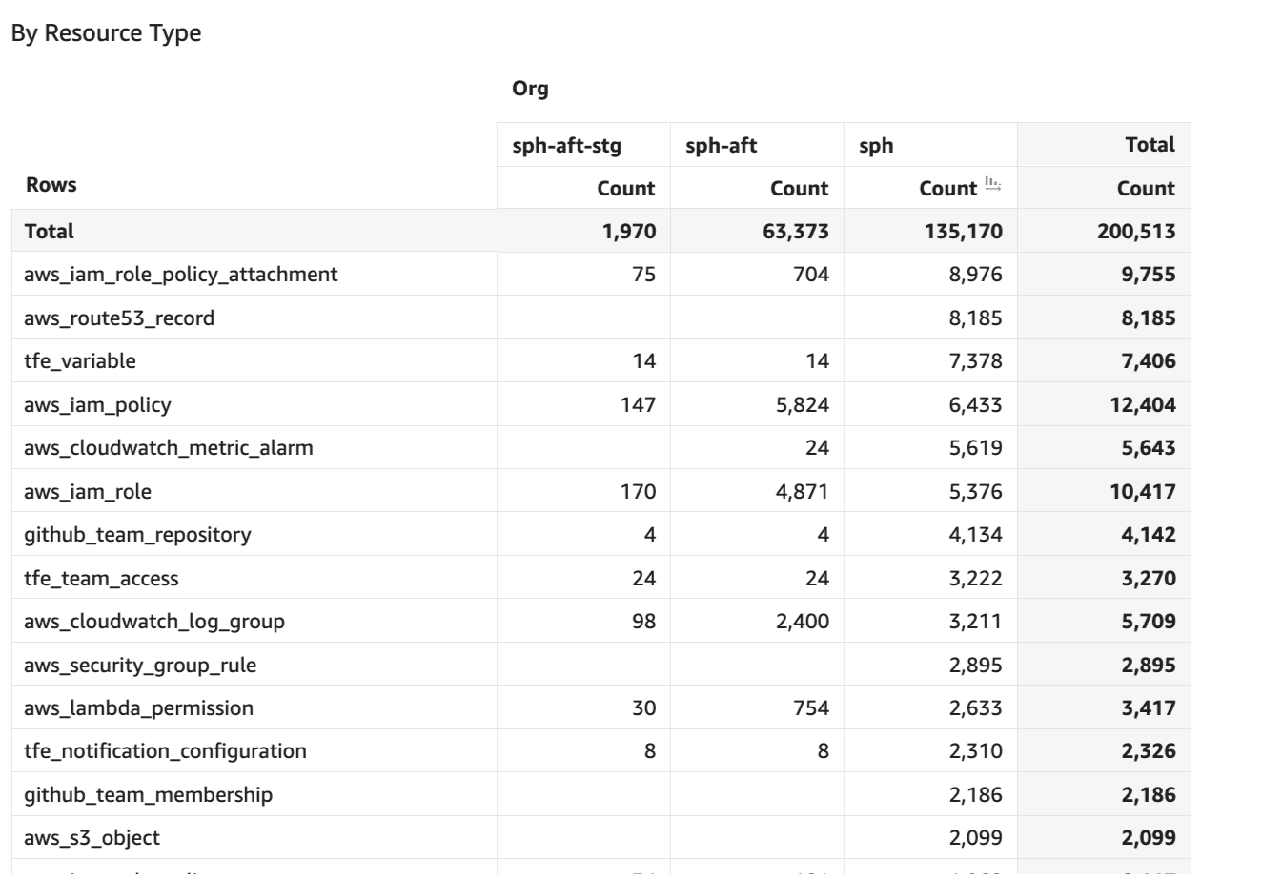Select the aws_cloudwatch_metric_alarm row label
Image resolution: width=1262 pixels, height=881 pixels.
click(x=169, y=448)
